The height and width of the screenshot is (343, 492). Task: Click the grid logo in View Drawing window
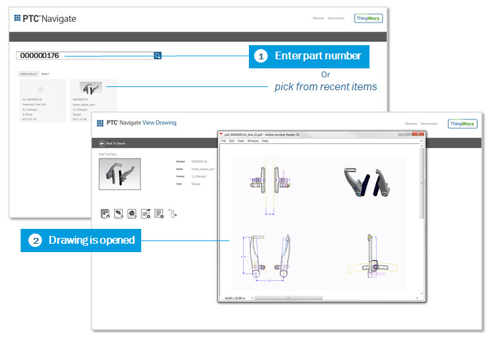100,123
